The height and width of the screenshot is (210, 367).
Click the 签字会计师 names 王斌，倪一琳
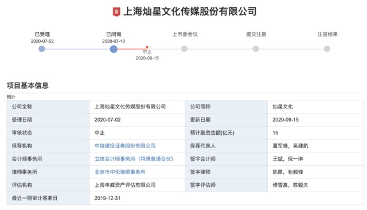point(288,159)
